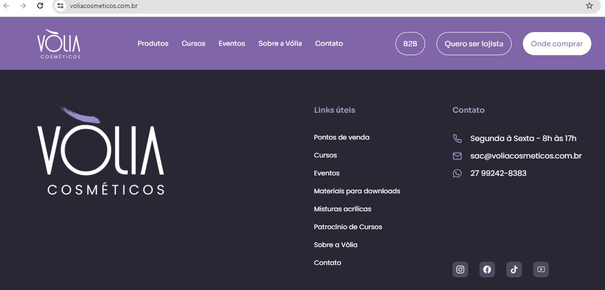The height and width of the screenshot is (290, 605).
Task: Click the B2B button
Action: click(x=410, y=44)
